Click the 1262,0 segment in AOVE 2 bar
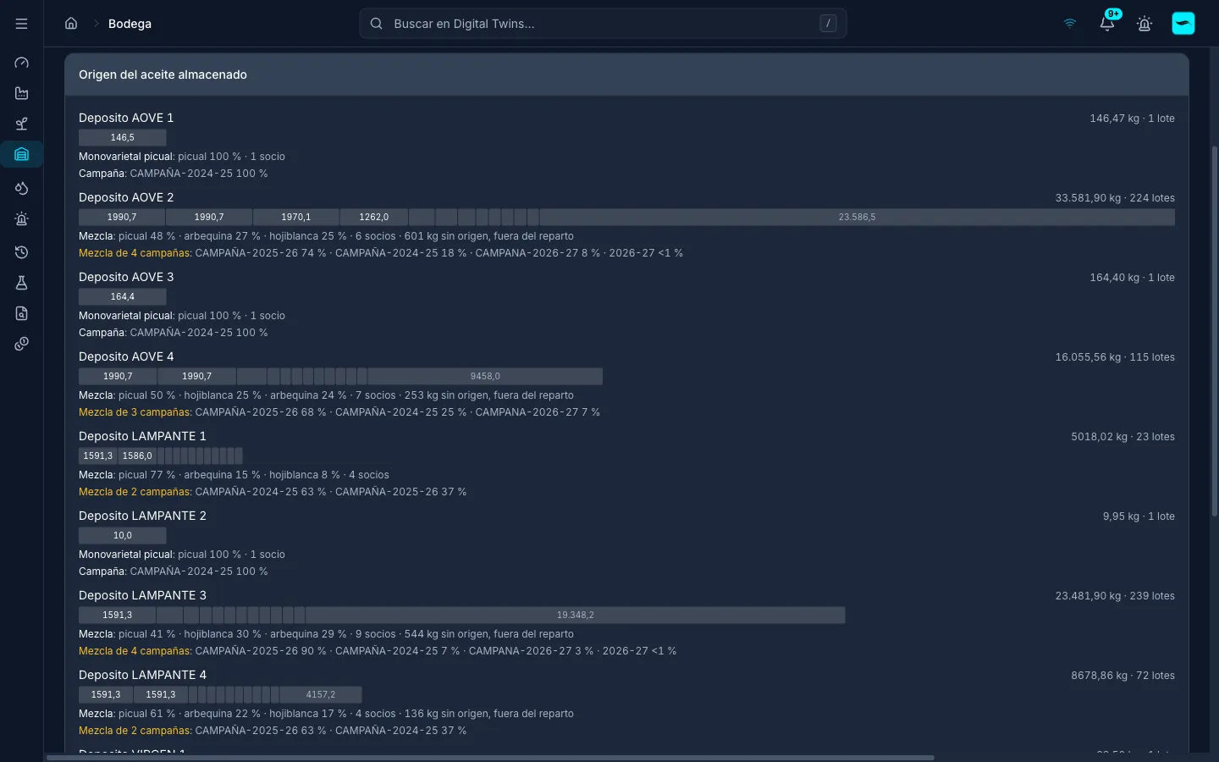The width and height of the screenshot is (1219, 762). point(373,217)
